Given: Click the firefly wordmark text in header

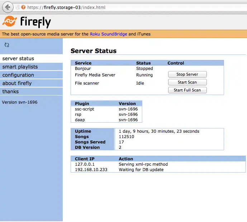Looking at the screenshot, I should point(35,22).
